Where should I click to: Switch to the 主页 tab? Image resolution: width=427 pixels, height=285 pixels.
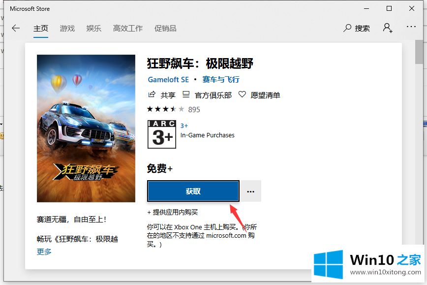click(41, 28)
